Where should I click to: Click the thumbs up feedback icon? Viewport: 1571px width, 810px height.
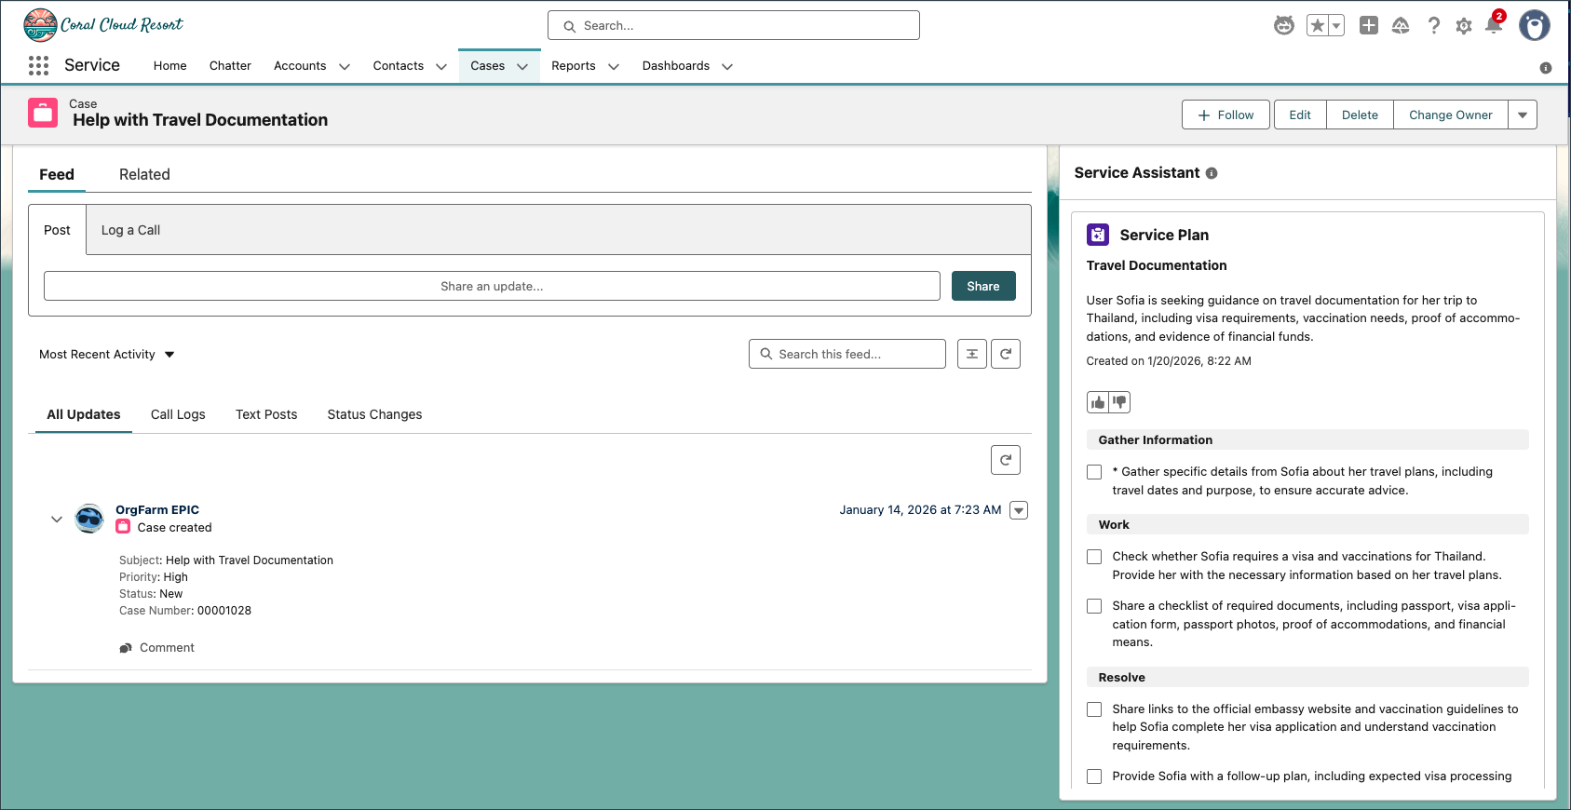point(1098,402)
